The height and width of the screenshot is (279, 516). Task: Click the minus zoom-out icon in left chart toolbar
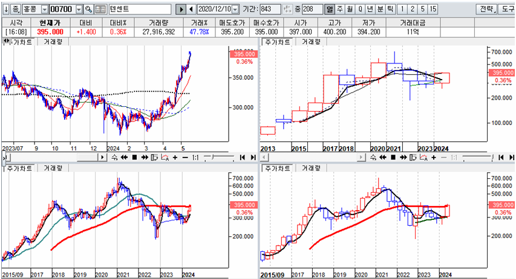(185, 157)
